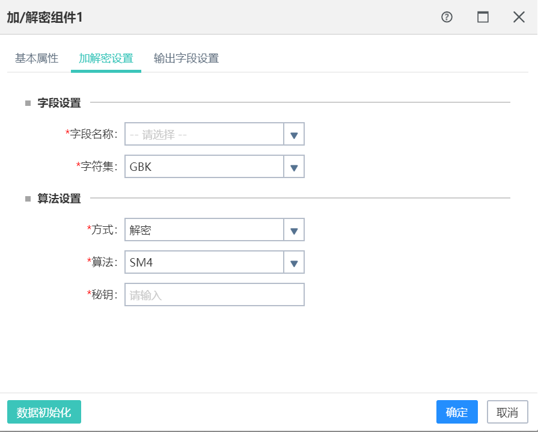The width and height of the screenshot is (538, 432).
Task: Focus the 秘钥 input box
Action: (x=215, y=295)
